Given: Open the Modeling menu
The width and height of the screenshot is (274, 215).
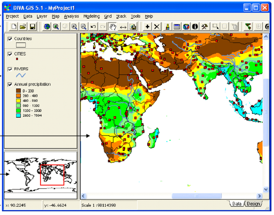Looking at the screenshot, I should pos(92,16).
